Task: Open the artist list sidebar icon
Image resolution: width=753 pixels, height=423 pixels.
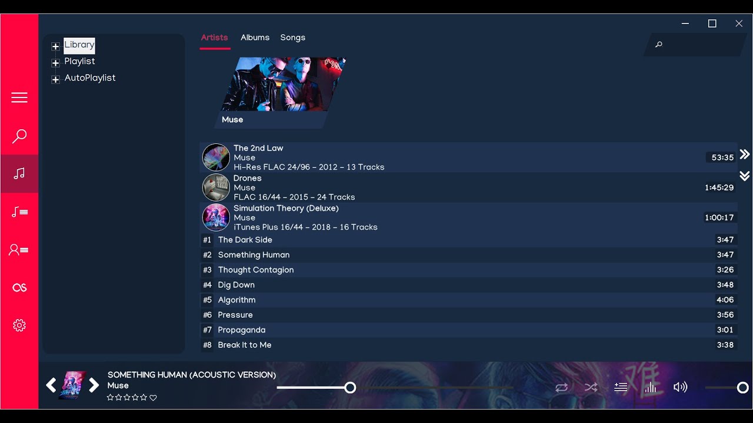Action: (x=19, y=250)
